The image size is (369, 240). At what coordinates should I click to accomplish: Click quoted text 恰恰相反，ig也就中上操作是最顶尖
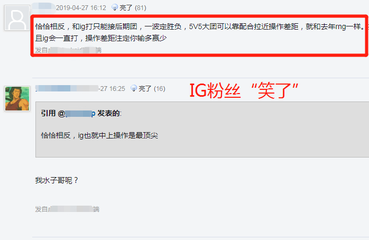(99, 135)
